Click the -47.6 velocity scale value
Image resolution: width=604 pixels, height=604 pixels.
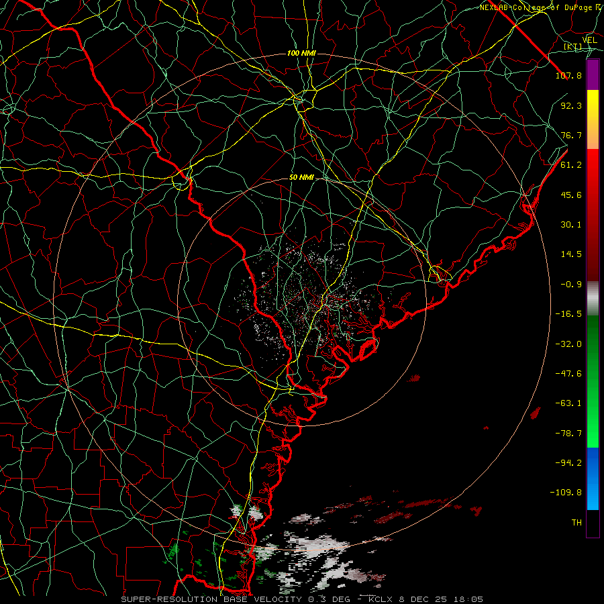point(568,374)
